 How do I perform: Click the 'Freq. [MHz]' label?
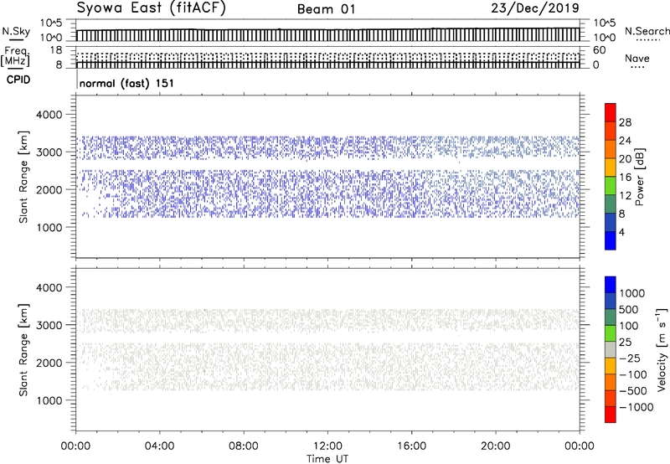click(x=16, y=56)
